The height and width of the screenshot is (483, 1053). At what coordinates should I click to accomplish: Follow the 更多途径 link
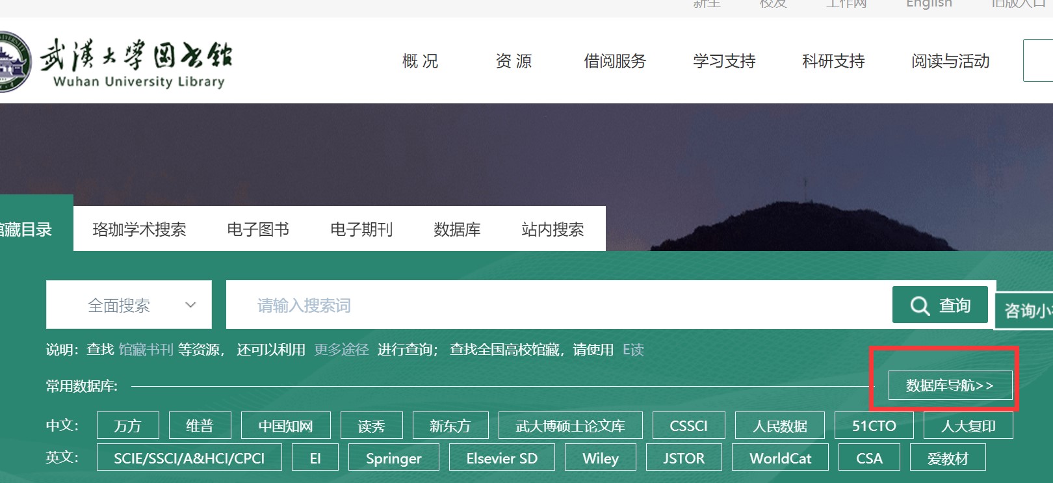pyautogui.click(x=341, y=350)
